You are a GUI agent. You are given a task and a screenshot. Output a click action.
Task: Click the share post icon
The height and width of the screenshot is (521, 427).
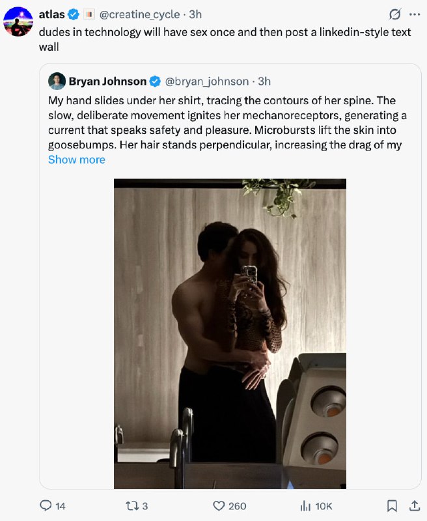click(x=414, y=505)
